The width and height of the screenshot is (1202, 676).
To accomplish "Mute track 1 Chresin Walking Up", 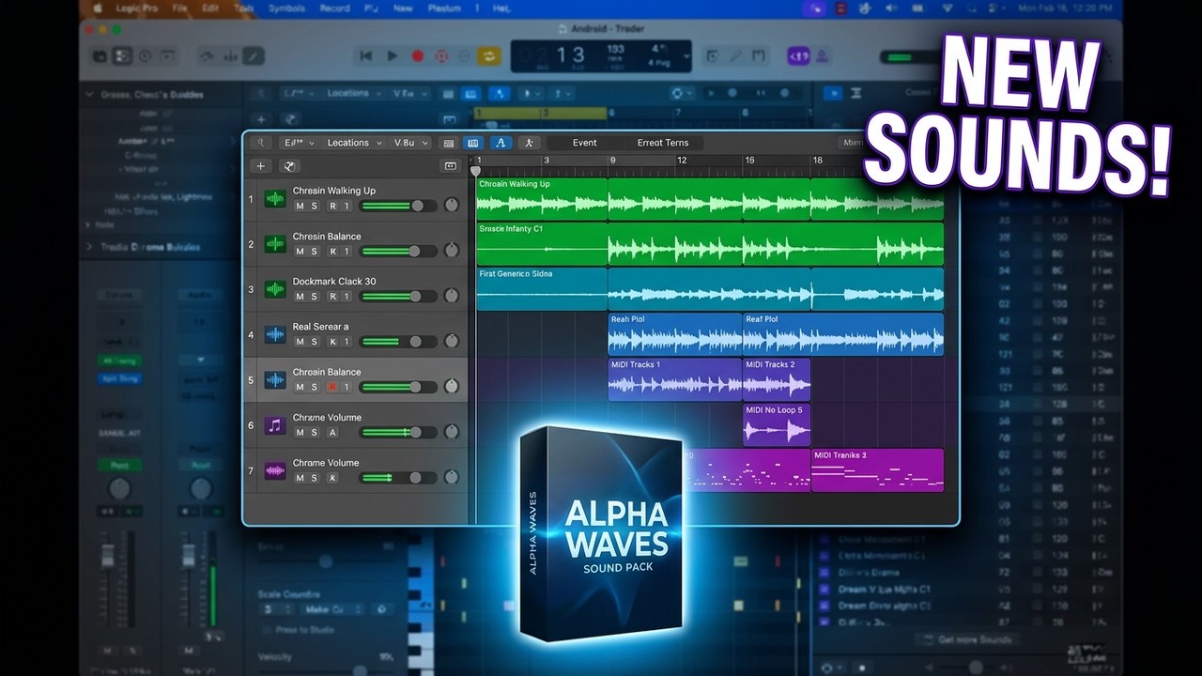I will [300, 206].
